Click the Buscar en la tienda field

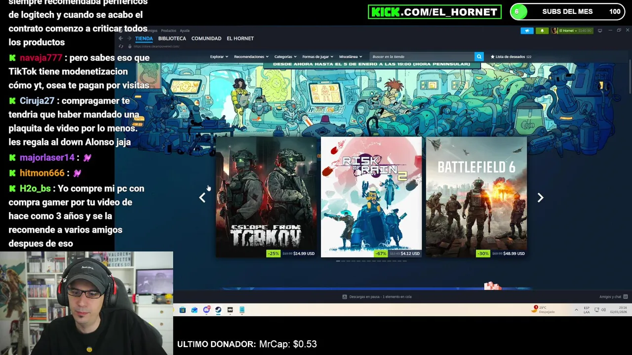click(x=423, y=57)
